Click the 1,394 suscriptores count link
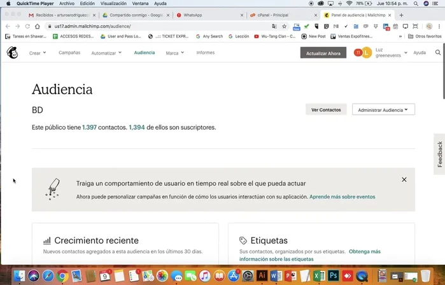The height and width of the screenshot is (285, 445). tap(137, 127)
